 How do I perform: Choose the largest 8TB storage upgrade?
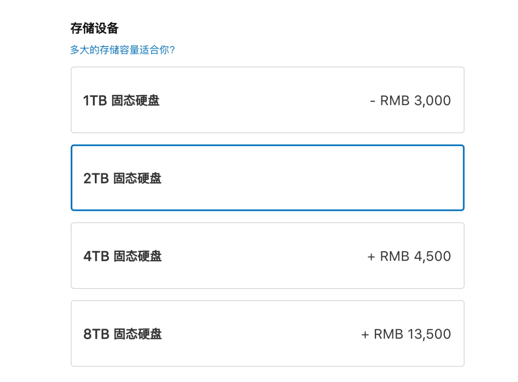pyautogui.click(x=268, y=333)
